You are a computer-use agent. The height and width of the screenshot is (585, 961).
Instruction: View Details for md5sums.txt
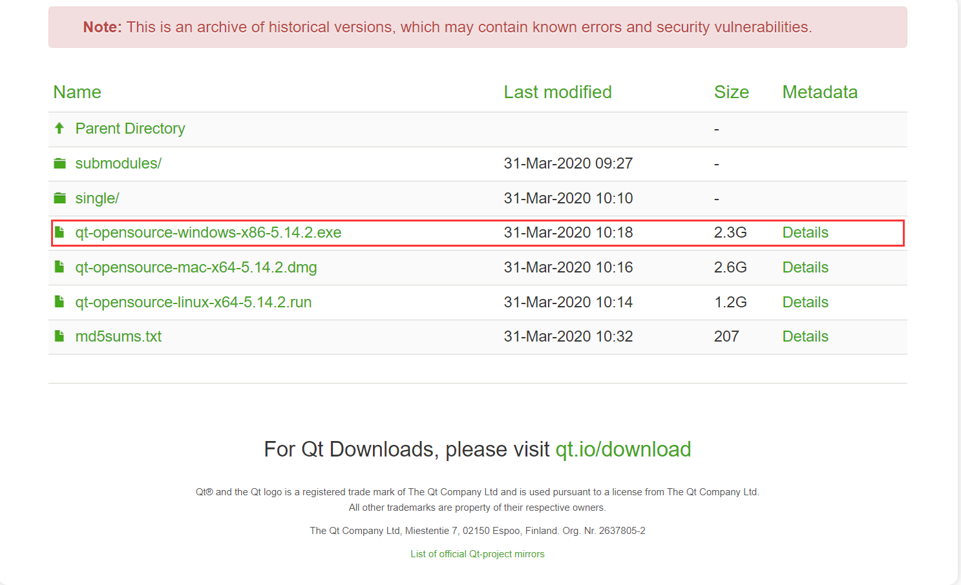(x=805, y=336)
